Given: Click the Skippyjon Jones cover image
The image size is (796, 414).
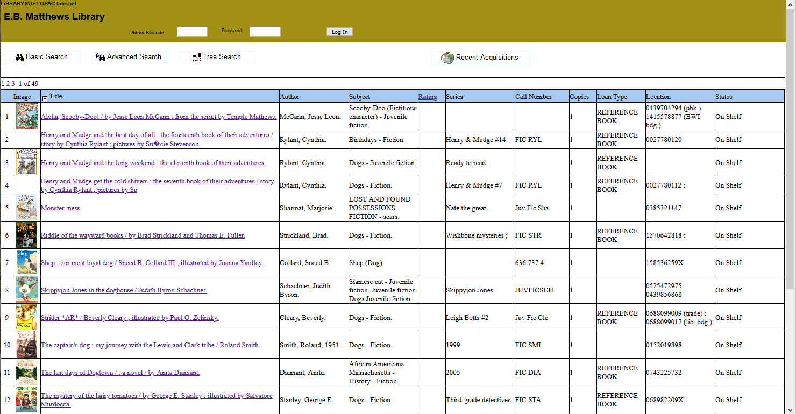Looking at the screenshot, I should (27, 290).
